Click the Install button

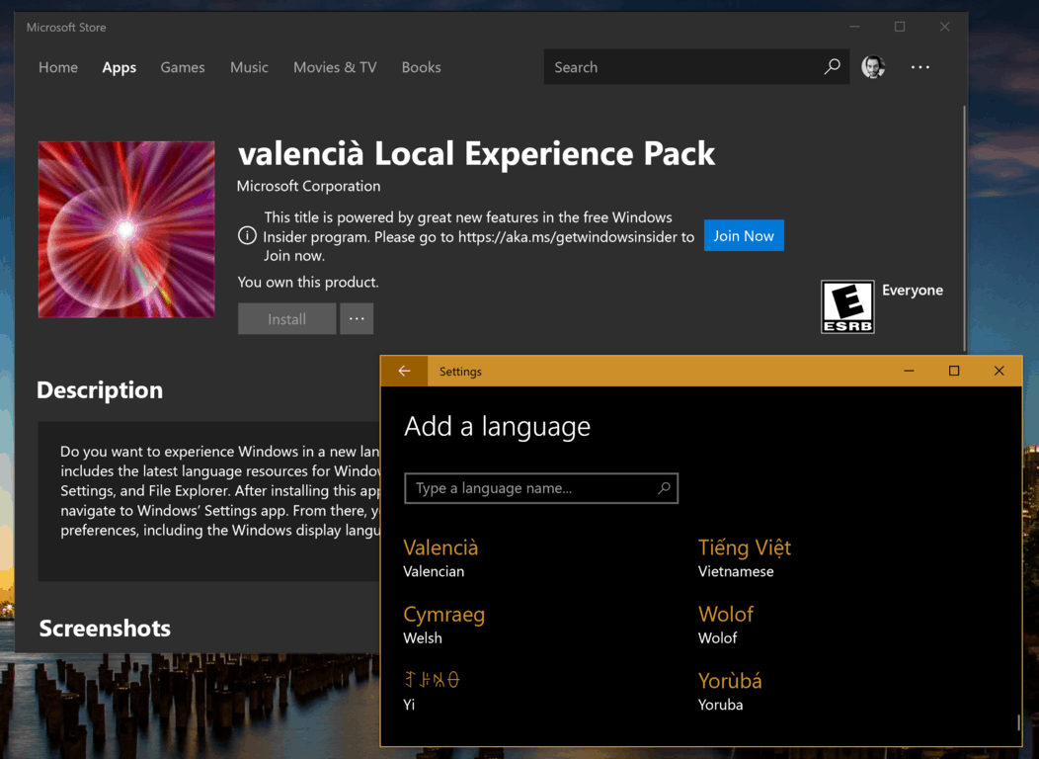pyautogui.click(x=287, y=319)
